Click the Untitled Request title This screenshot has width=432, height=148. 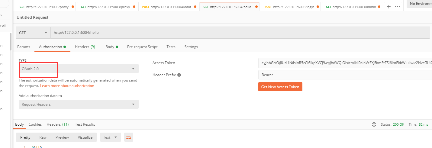point(32,18)
